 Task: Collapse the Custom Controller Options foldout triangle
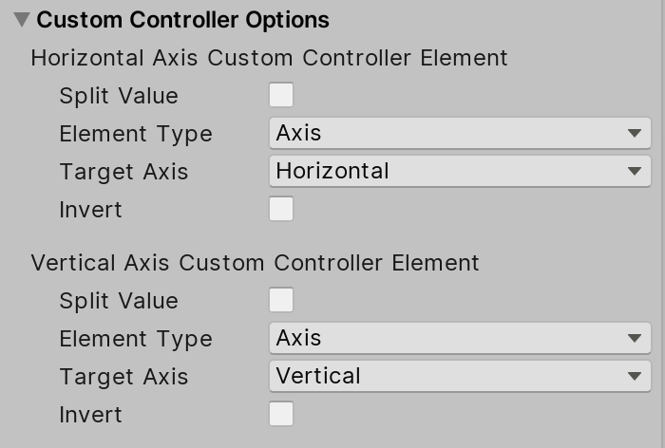21,20
